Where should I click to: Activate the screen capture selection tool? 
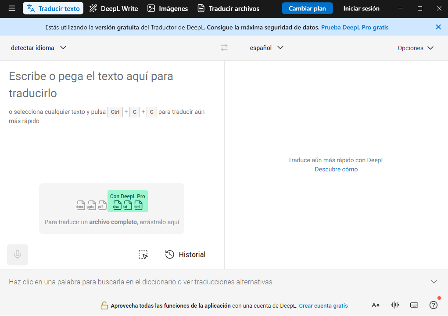[x=143, y=254]
